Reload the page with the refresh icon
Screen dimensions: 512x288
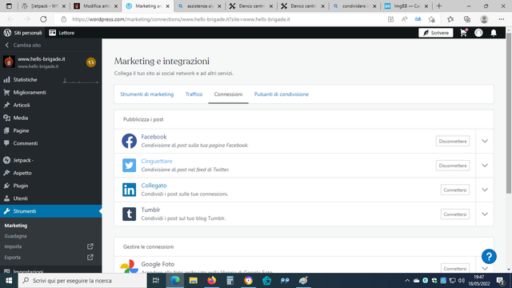43,19
